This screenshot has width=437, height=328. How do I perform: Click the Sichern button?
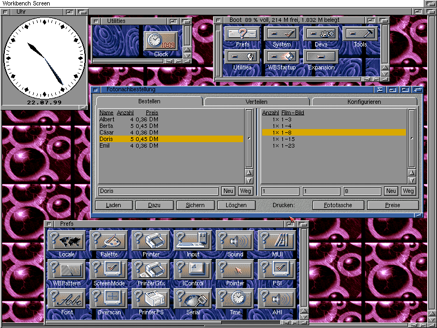click(x=195, y=206)
